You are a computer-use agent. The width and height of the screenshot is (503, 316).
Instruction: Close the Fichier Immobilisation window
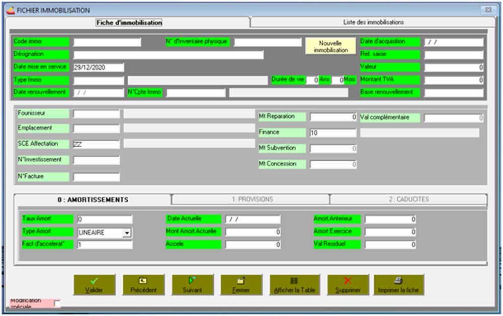click(488, 10)
